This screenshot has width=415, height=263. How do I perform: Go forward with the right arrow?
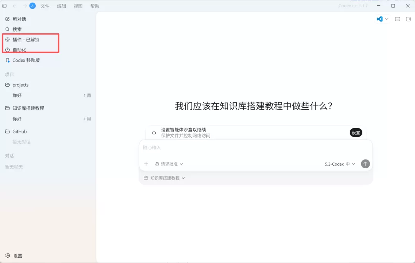point(24,6)
